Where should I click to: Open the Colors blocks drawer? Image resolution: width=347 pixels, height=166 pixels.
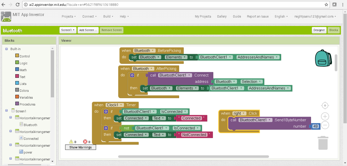click(22, 90)
